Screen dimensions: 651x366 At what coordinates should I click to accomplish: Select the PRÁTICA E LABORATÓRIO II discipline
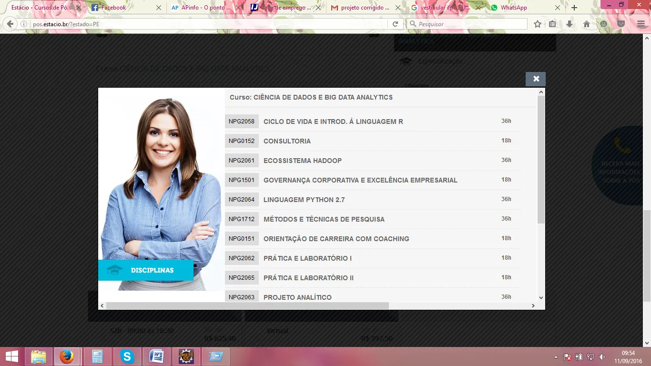pos(308,278)
